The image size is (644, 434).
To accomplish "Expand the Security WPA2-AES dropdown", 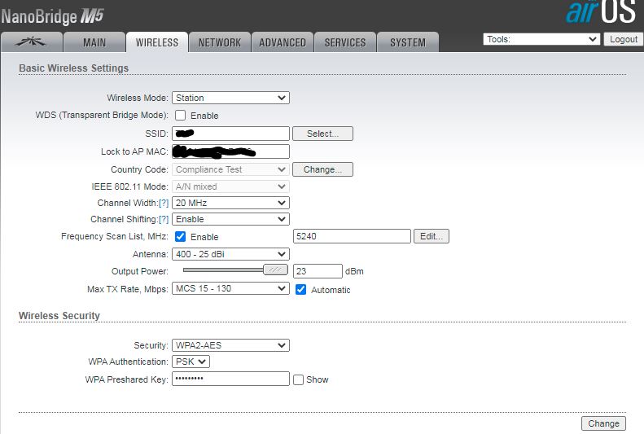I will coord(230,345).
